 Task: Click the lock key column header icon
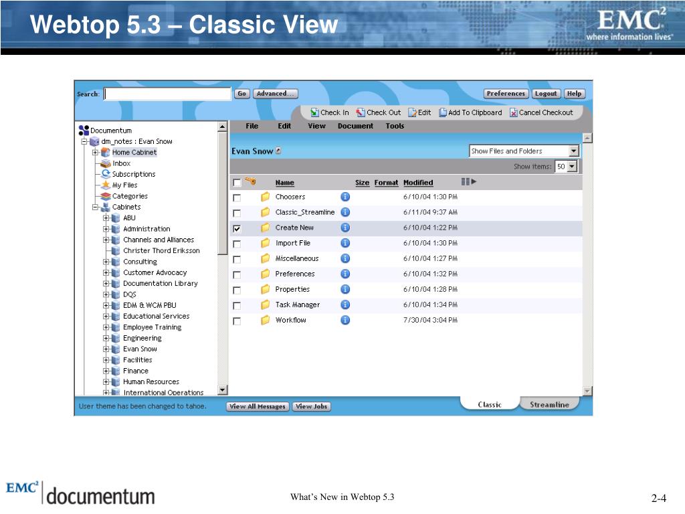pyautogui.click(x=250, y=181)
